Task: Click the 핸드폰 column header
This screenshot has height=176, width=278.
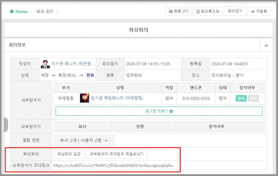Action: click(196, 88)
